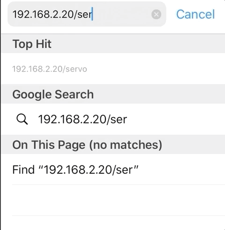225x230 pixels.
Task: Open the top hit 192.168.2.20/servo
Action: point(113,69)
